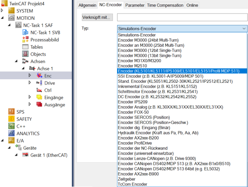Click the Gerät 1 (EtherCAT) device icon

click(x=25, y=155)
